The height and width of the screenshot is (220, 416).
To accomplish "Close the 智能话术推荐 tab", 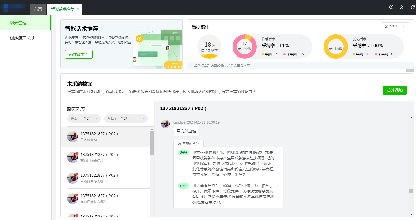I will click(x=78, y=9).
